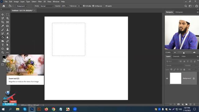
Task: Select the Move tool
Action: (x=2, y=15)
